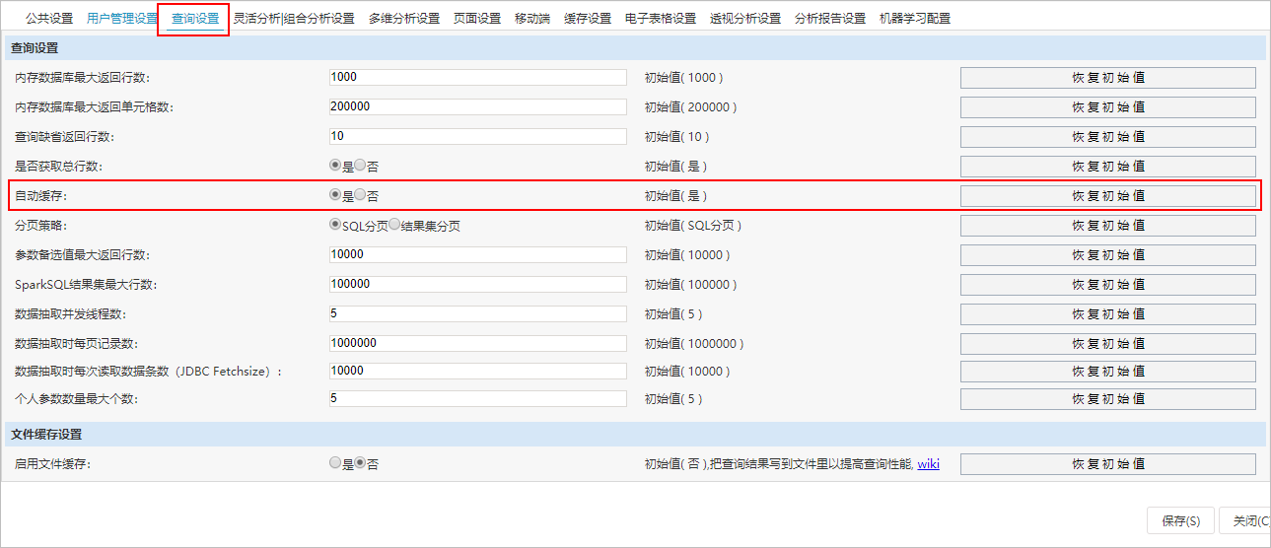This screenshot has width=1271, height=548.
Task: Open the 公共设置 tab
Action: tap(48, 19)
